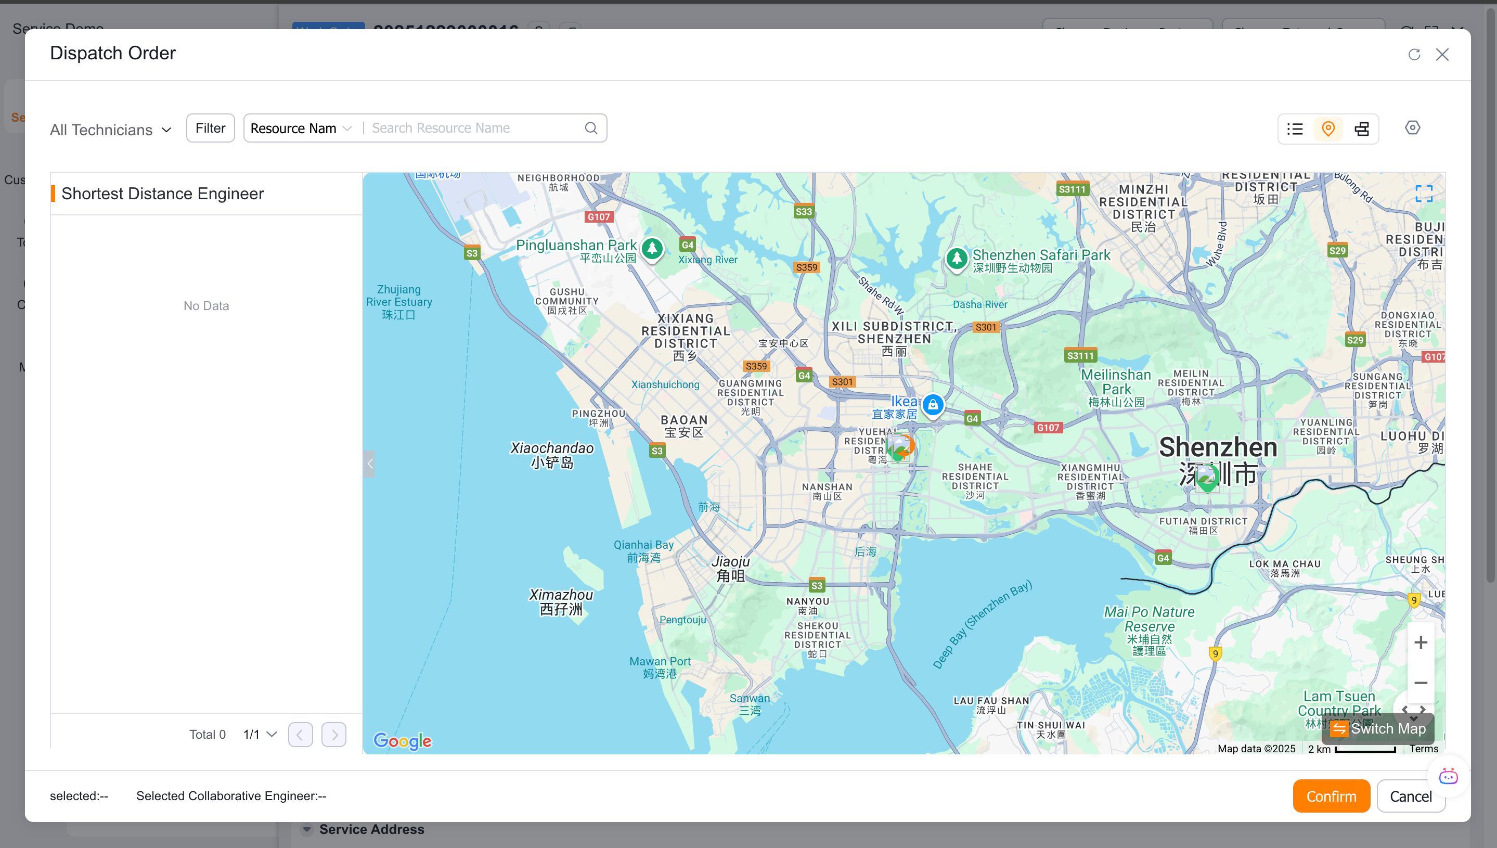
Task: Click Total 0 text
Action: [x=208, y=735]
